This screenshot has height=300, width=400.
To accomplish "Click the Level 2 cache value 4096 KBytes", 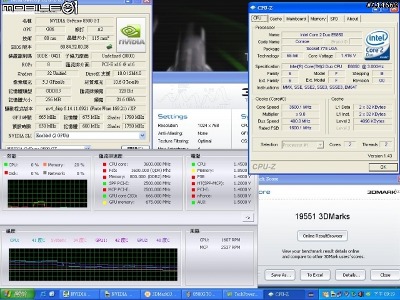I will click(x=372, y=121).
